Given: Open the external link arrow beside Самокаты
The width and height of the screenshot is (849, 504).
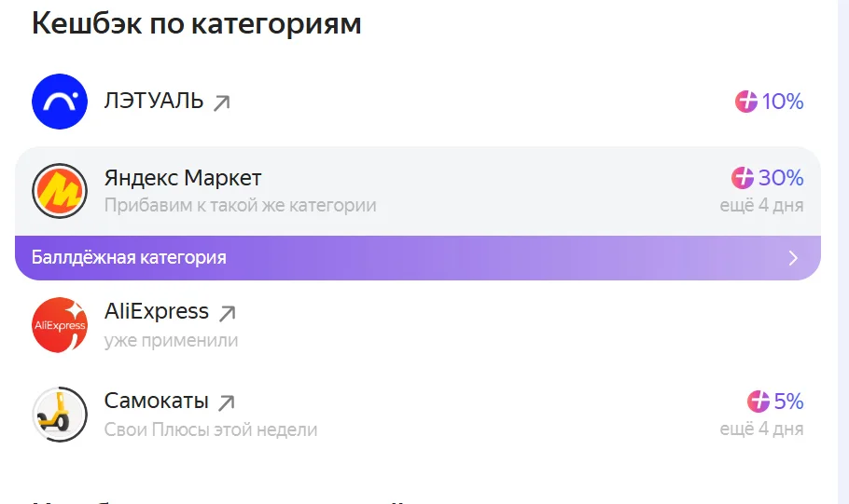Looking at the screenshot, I should coord(227,402).
